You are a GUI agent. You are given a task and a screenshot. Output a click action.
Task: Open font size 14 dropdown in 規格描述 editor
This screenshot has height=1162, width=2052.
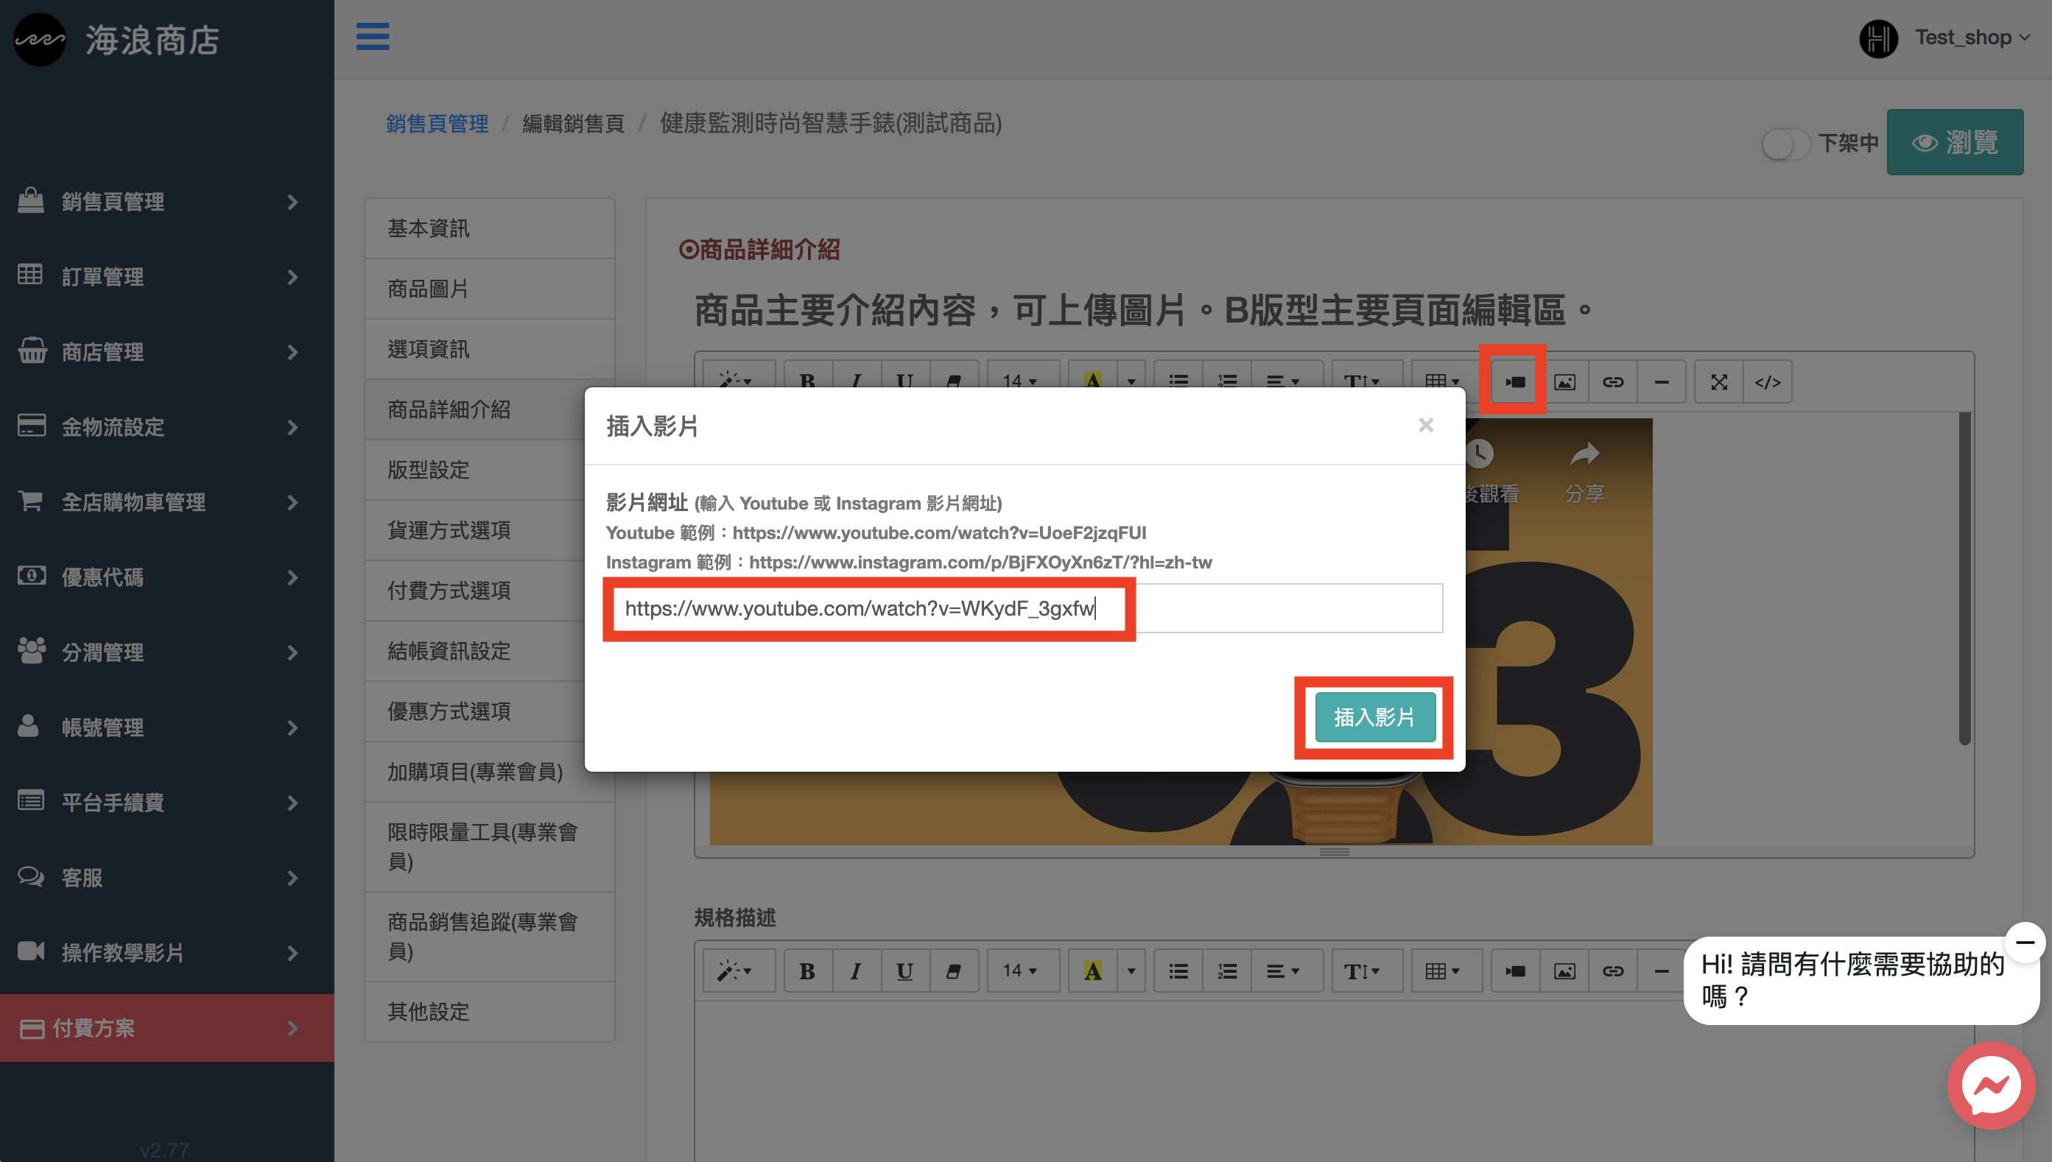[1022, 971]
